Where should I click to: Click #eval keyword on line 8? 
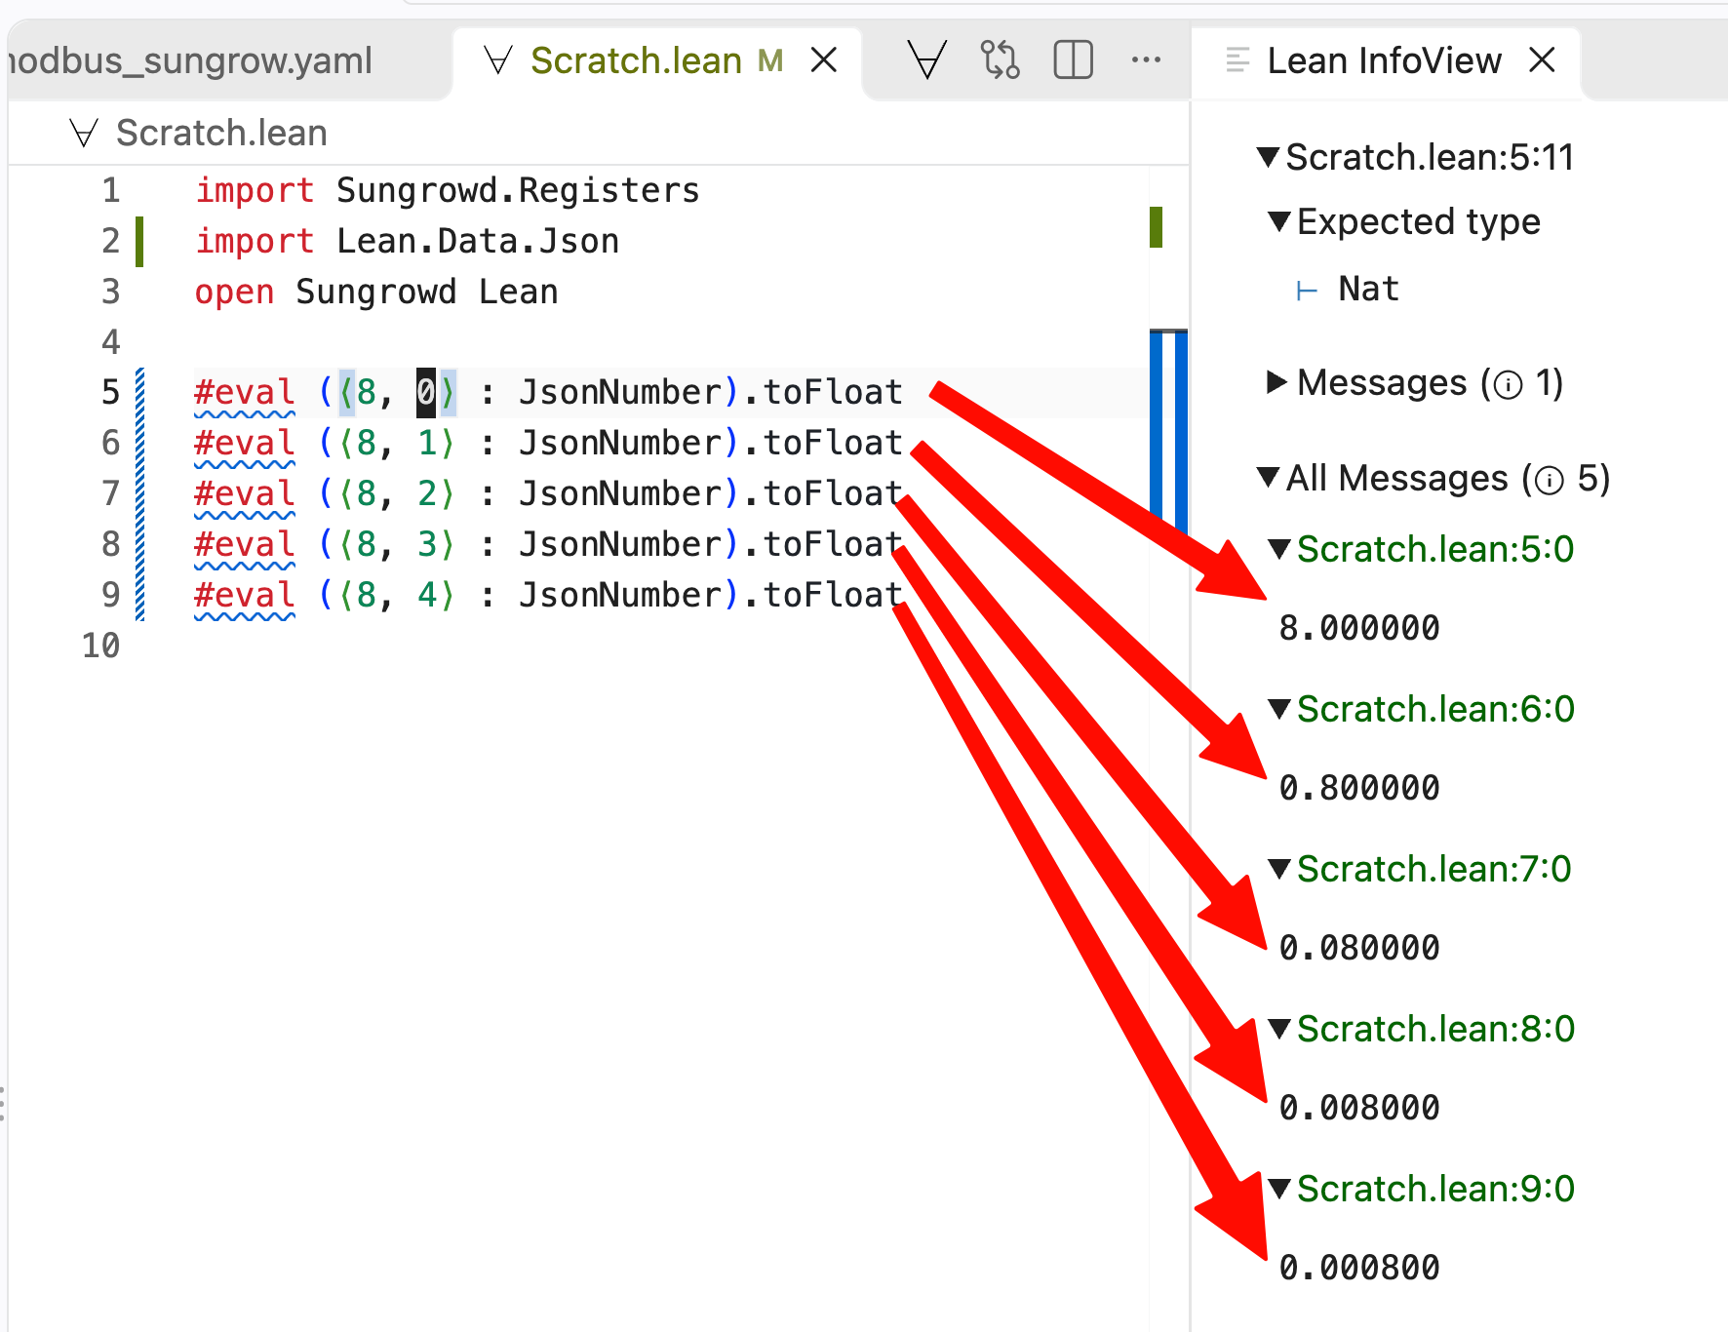click(245, 544)
